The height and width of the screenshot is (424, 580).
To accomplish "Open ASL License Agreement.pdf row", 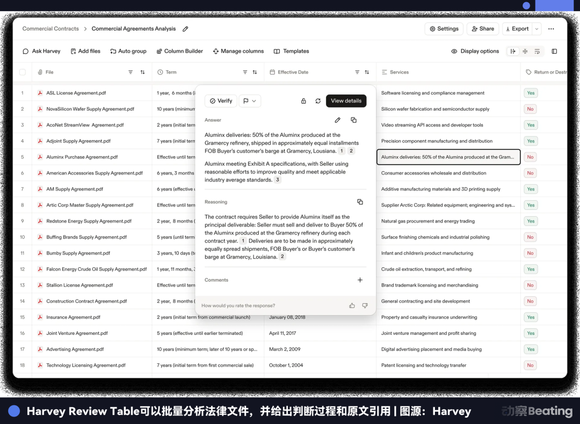I will [76, 93].
